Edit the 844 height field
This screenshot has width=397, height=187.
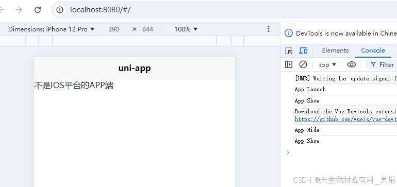point(147,29)
